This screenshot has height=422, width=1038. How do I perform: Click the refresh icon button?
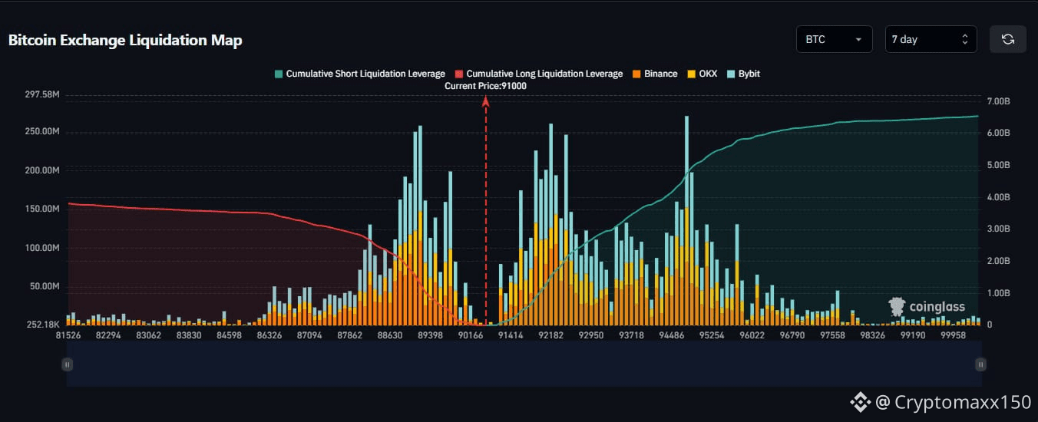[1007, 39]
